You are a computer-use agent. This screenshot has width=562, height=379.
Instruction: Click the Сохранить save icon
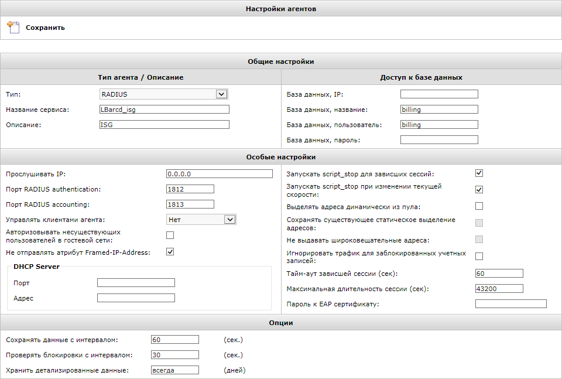click(13, 28)
